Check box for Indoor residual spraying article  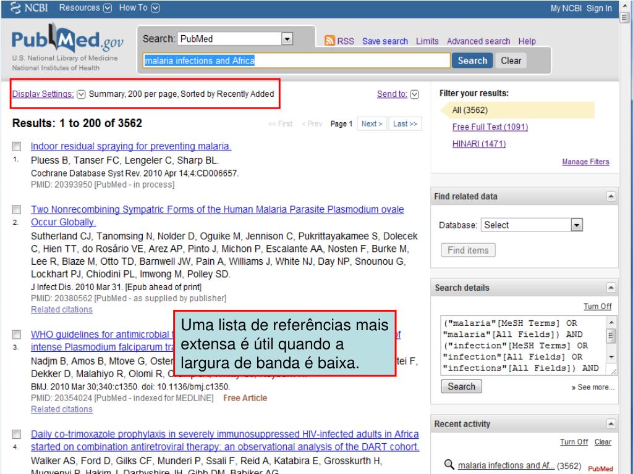(17, 146)
